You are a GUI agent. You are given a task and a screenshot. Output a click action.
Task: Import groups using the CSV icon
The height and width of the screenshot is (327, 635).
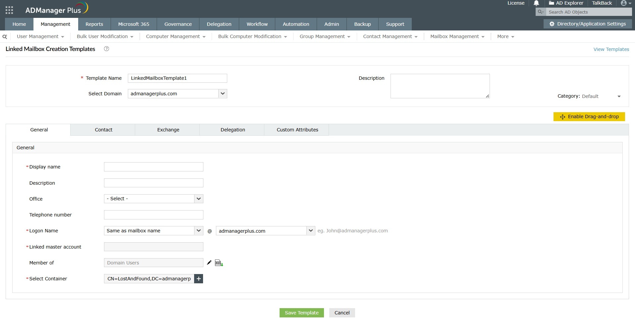[x=218, y=262]
